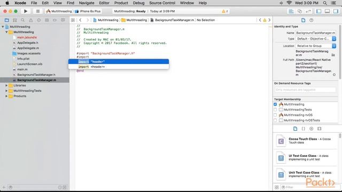This screenshot has height=192, width=342.
Task: Jump to next issue arrow
Action: 269,20
